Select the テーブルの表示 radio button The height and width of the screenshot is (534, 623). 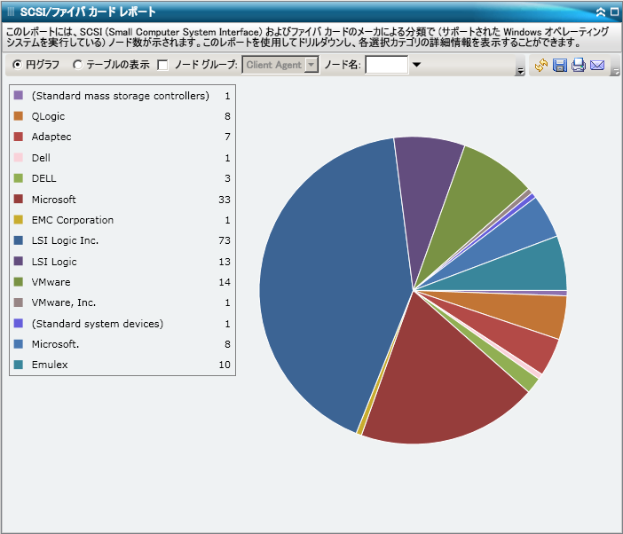(x=78, y=65)
